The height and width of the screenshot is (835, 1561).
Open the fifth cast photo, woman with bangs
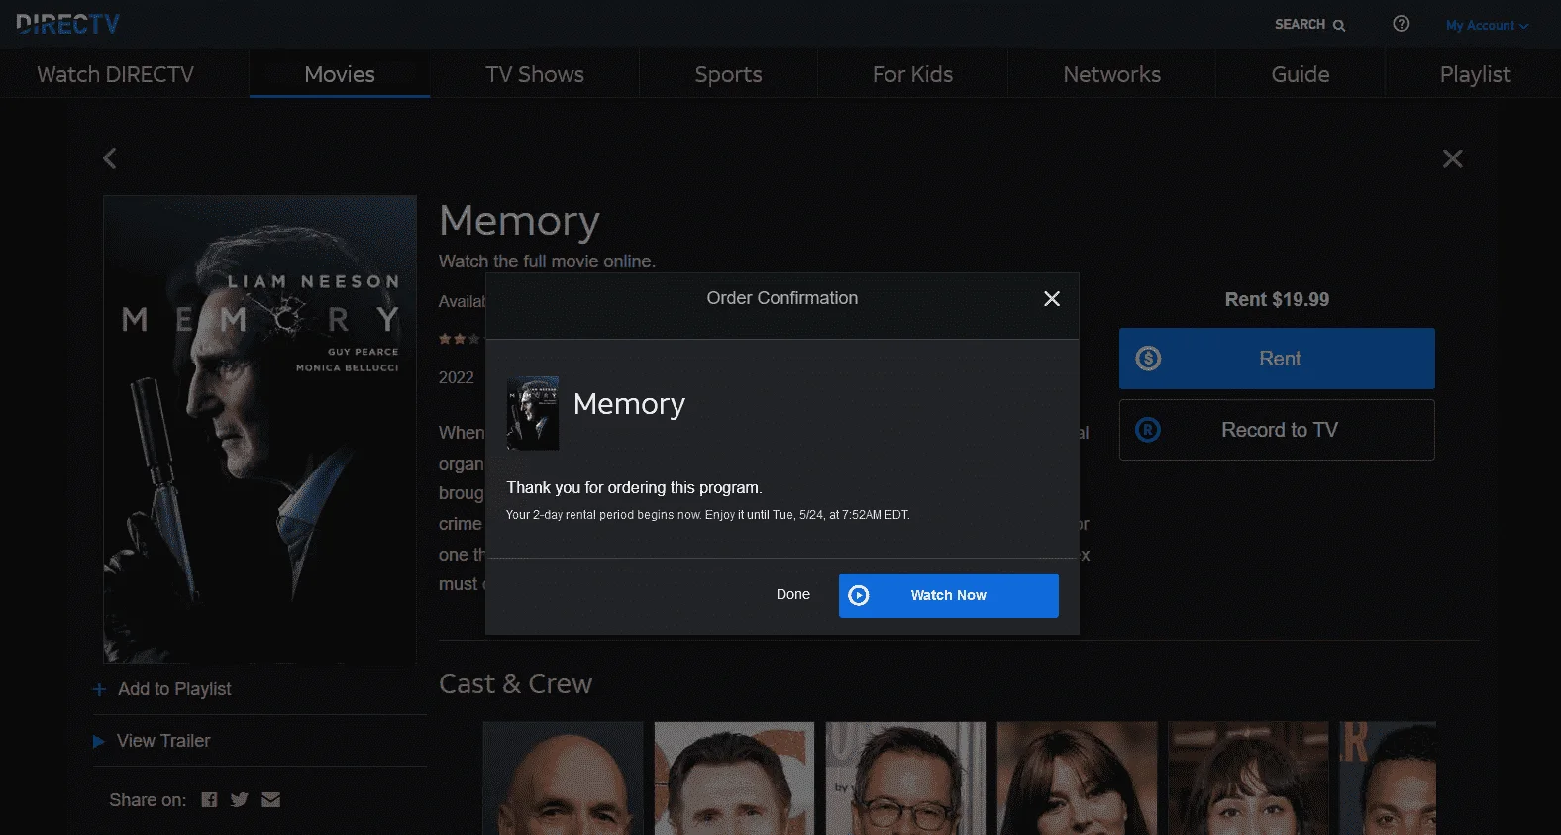pyautogui.click(x=1248, y=778)
